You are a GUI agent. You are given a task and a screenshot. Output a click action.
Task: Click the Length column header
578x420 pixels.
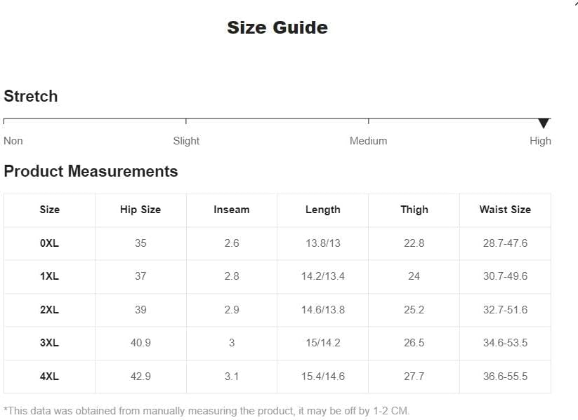(323, 210)
